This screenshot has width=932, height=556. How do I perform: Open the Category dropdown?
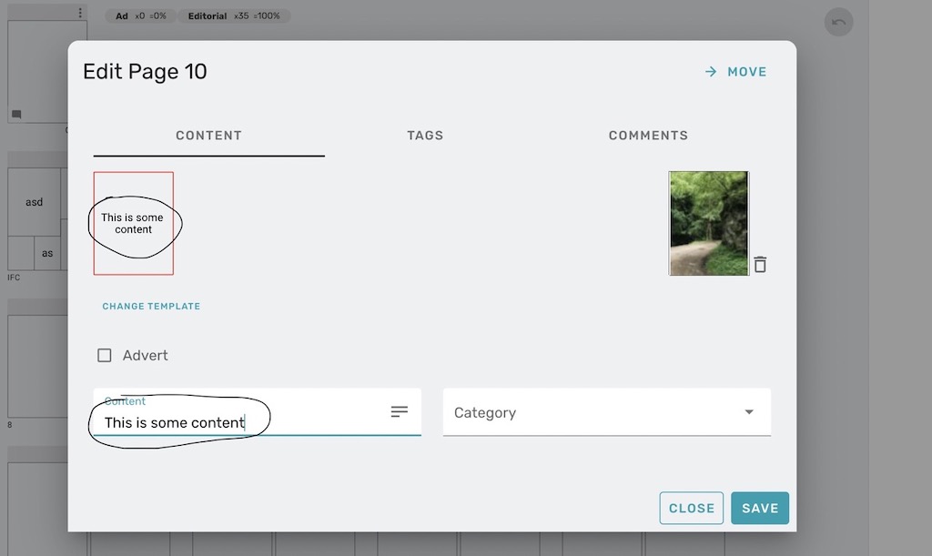pos(748,412)
